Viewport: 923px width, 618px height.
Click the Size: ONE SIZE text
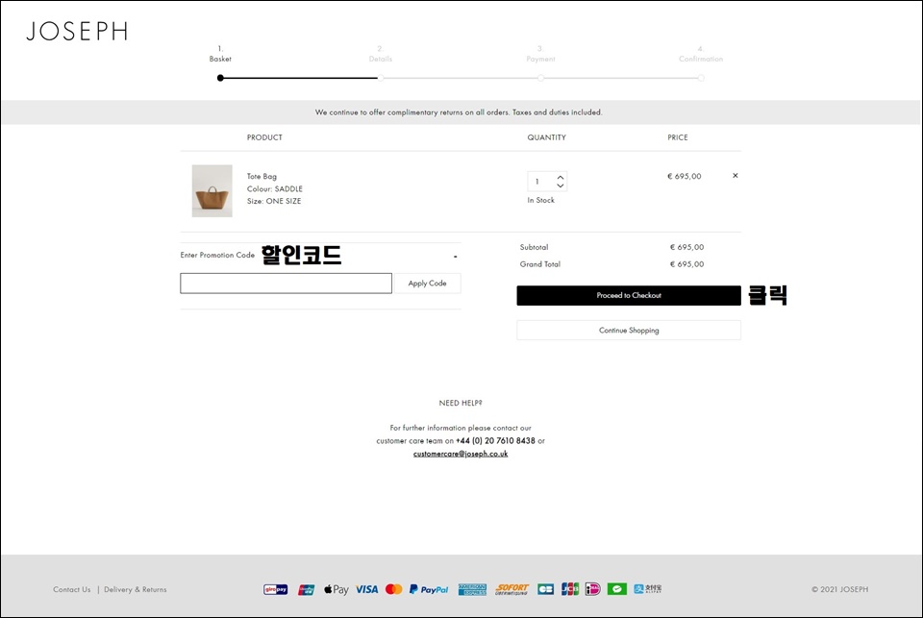274,201
